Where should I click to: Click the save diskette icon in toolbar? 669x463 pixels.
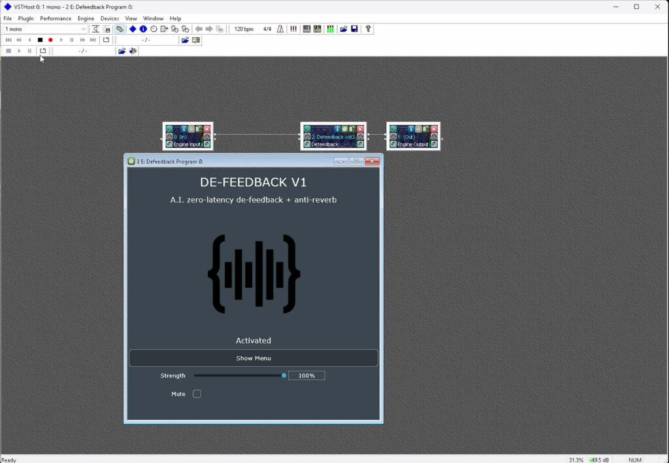click(x=353, y=29)
